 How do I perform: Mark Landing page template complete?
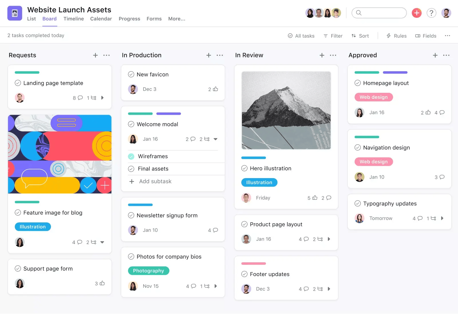coord(18,83)
